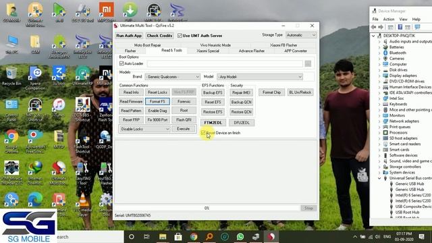432x243 pixels.
Task: Open This PC desktop icon
Action: point(11,44)
